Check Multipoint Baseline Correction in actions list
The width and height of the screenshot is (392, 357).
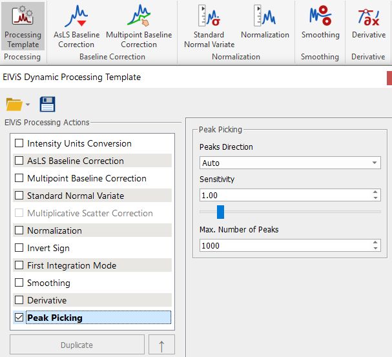pos(19,178)
